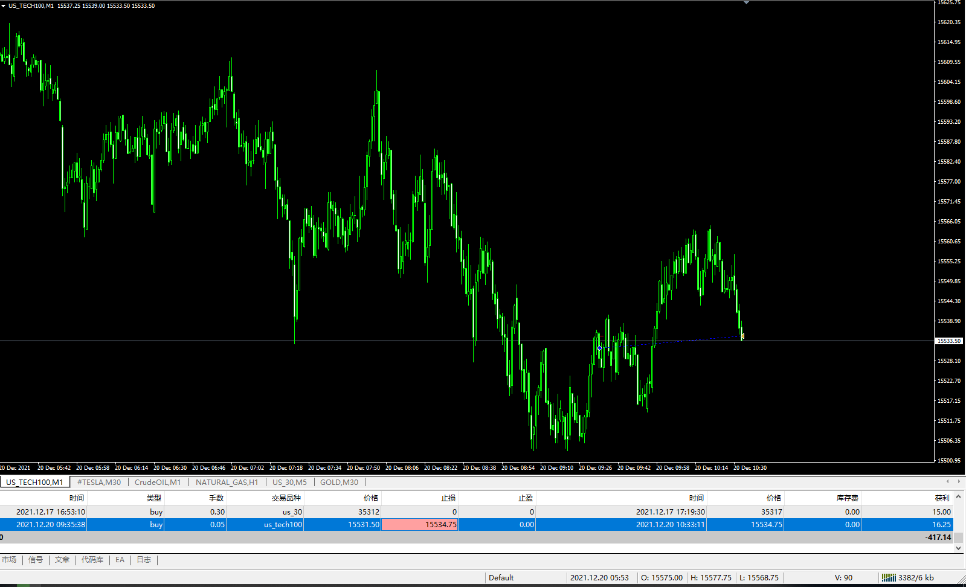This screenshot has width=966, height=587.
Task: Click the current price label 15533.50 on the axis
Action: tap(948, 341)
